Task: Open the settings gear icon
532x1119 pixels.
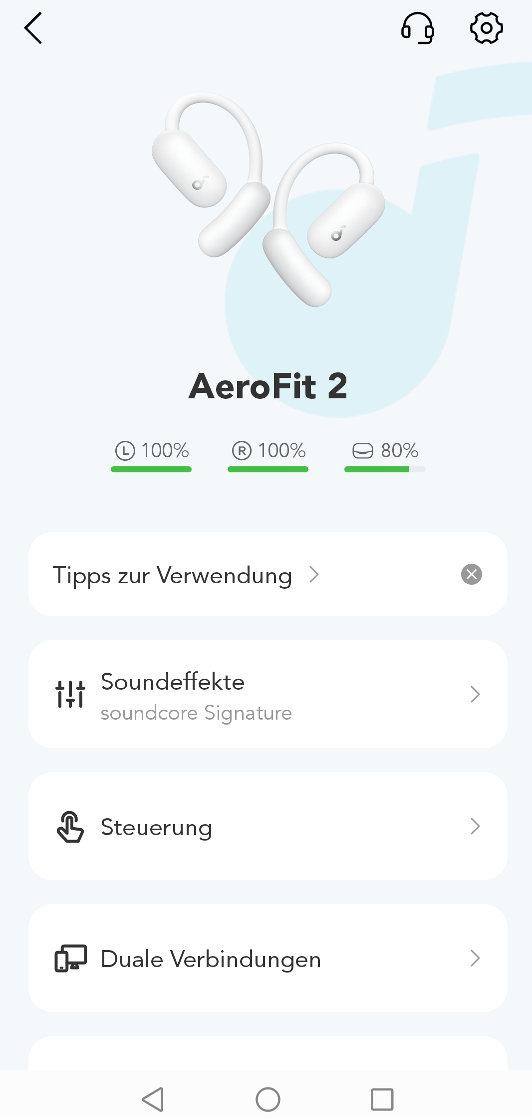Action: tap(486, 28)
